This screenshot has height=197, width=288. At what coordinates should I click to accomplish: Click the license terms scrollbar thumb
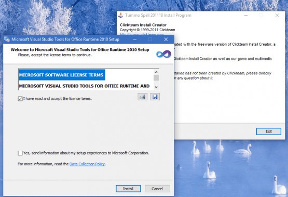[x=156, y=78]
